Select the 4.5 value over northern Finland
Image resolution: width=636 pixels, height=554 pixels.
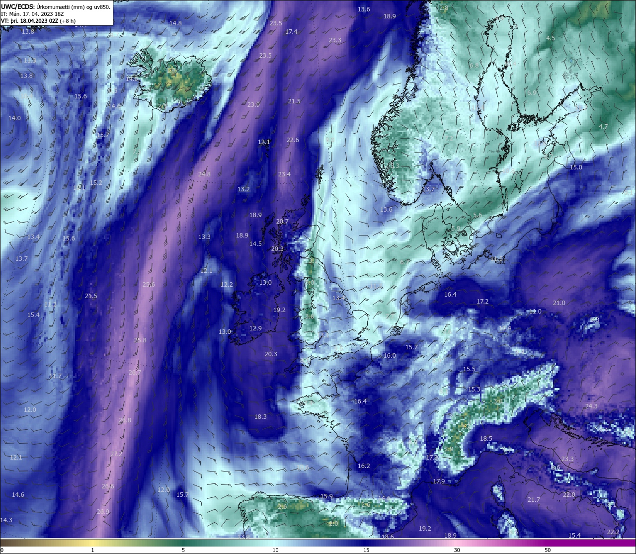551,38
